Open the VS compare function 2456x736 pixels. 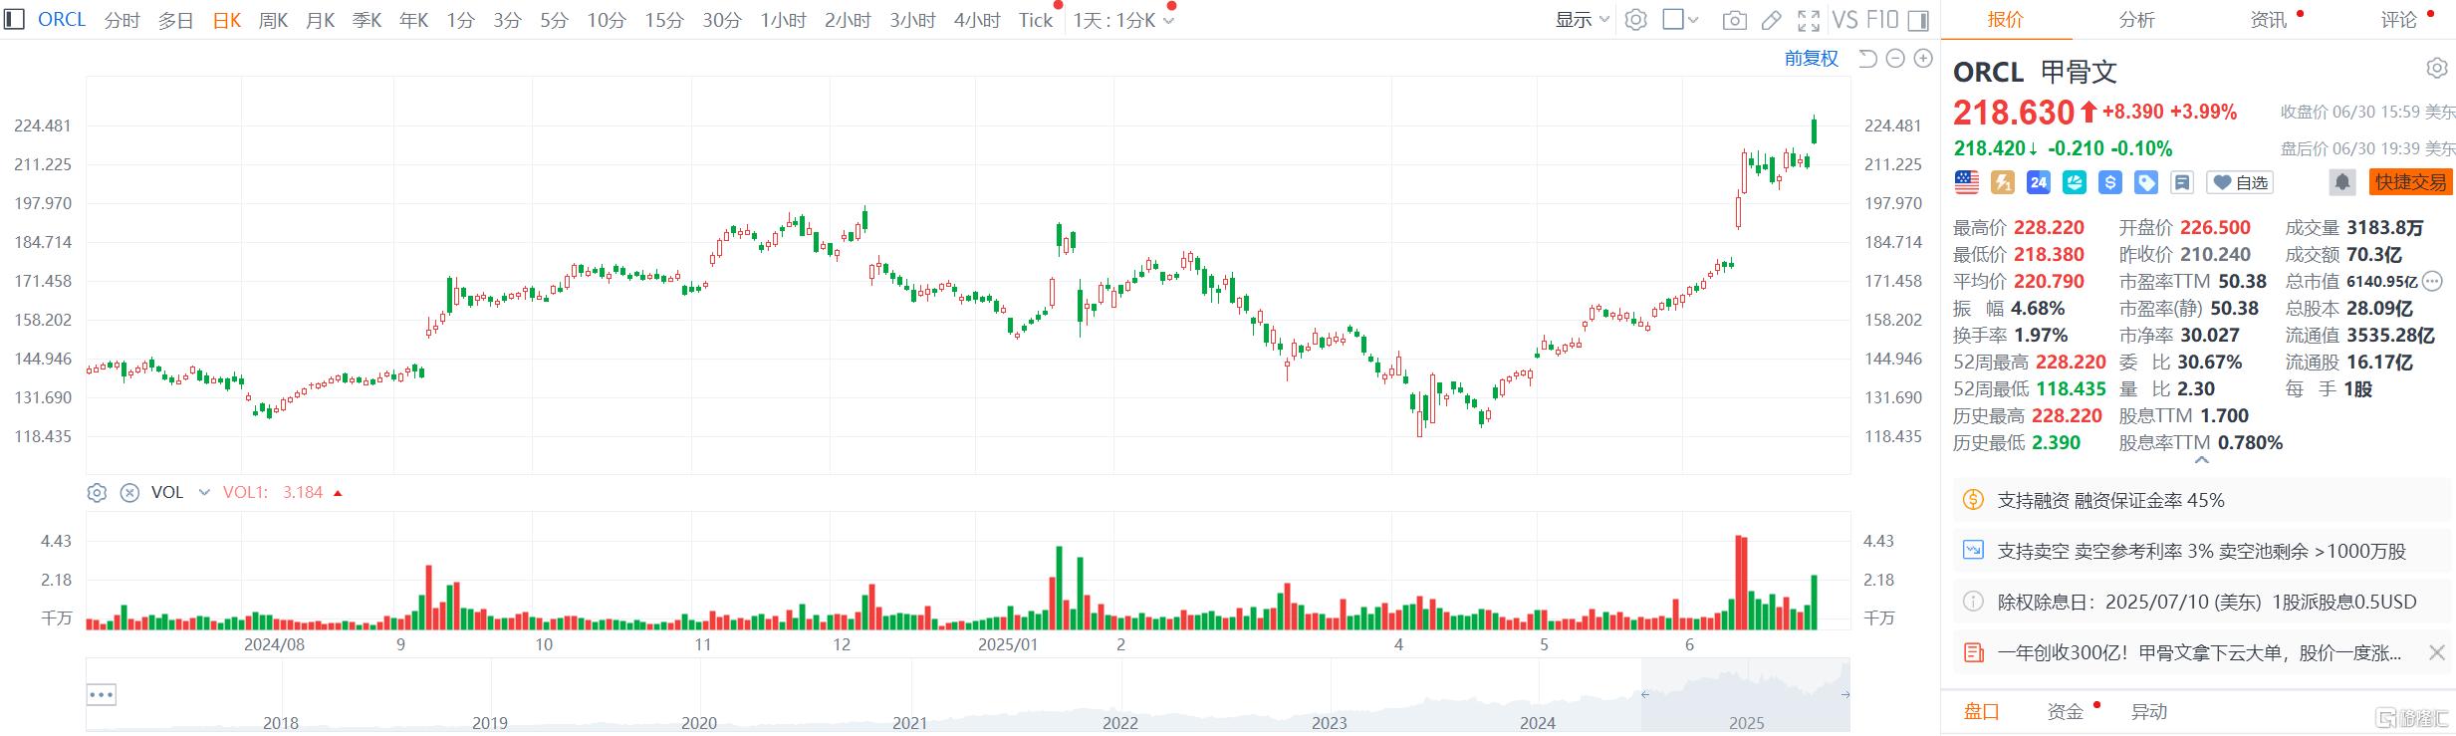[1844, 20]
